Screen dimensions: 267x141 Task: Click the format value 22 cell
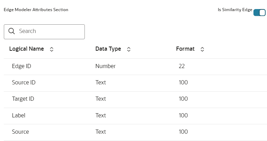pyautogui.click(x=182, y=66)
